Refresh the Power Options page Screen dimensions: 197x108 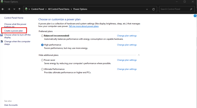[153, 9]
